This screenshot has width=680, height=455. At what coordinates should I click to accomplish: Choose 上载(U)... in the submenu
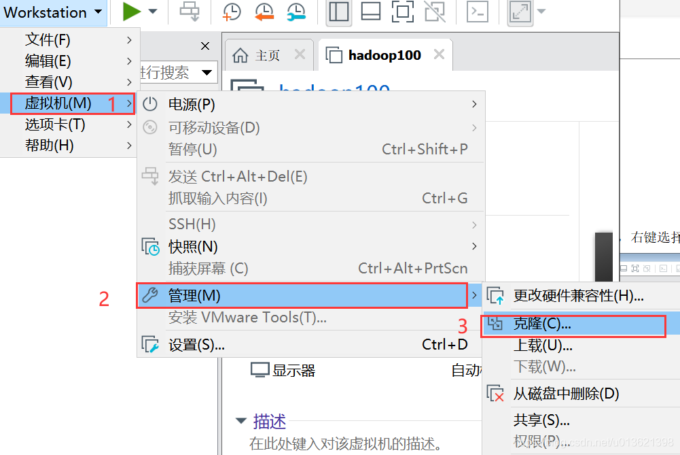[581, 346]
